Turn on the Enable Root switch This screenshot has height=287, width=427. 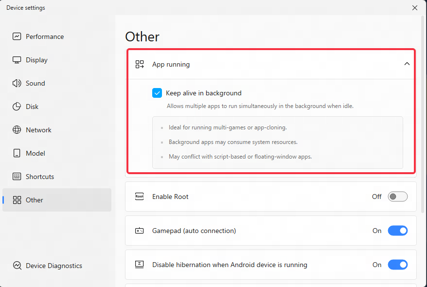pyautogui.click(x=398, y=197)
